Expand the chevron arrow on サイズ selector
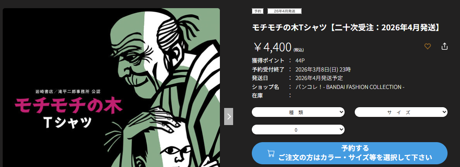Viewport: 460px width, 167px height. [x=444, y=112]
